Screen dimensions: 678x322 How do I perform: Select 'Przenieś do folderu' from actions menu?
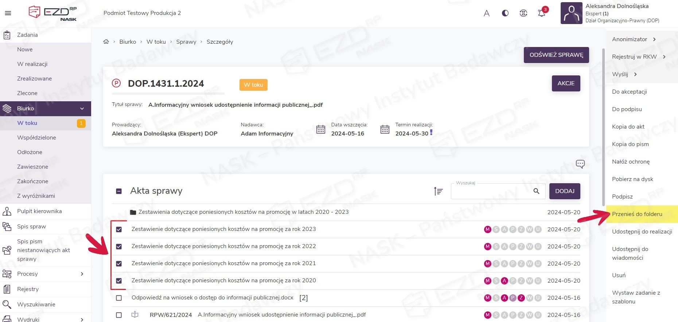point(637,214)
